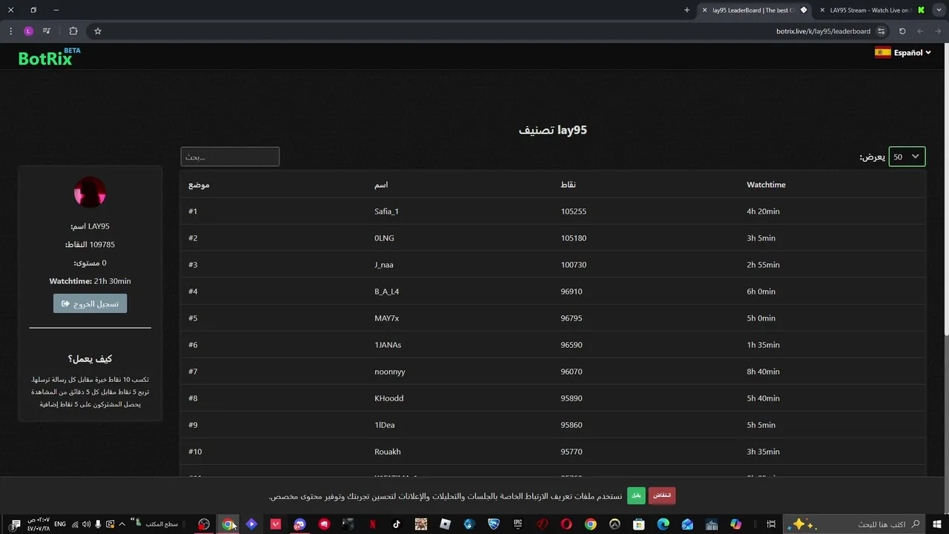Click the تسجيل الخروج logout button

90,303
